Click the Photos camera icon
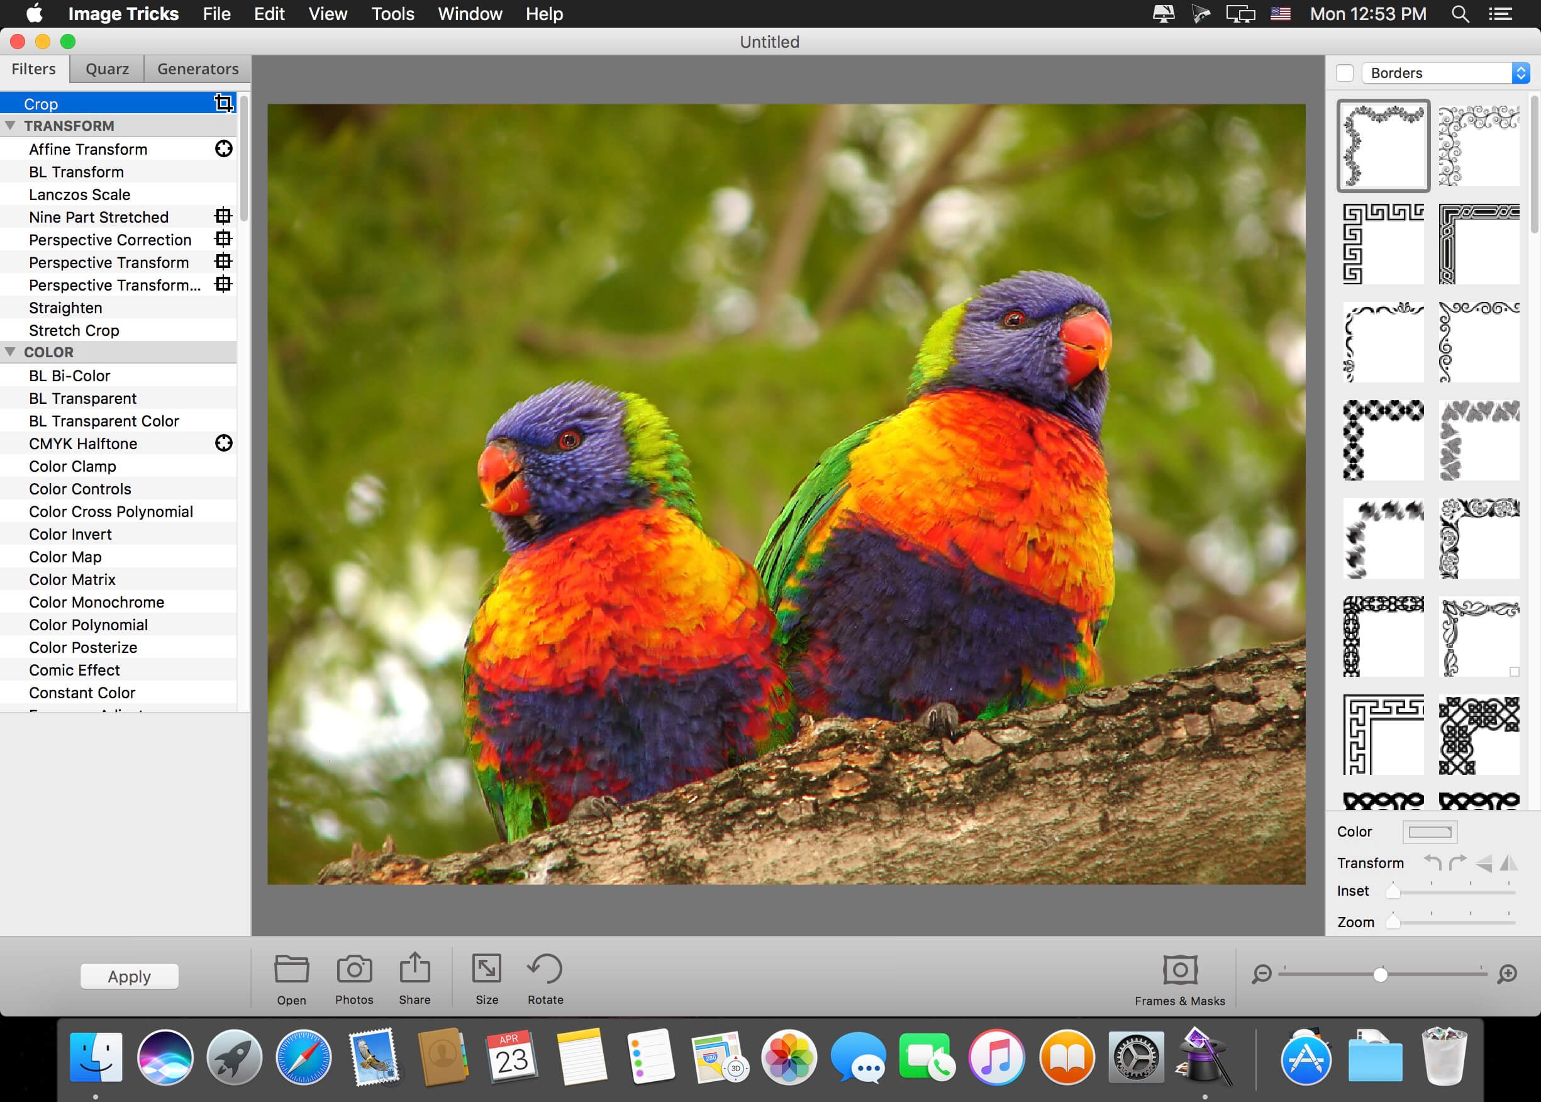This screenshot has width=1541, height=1102. click(x=354, y=969)
